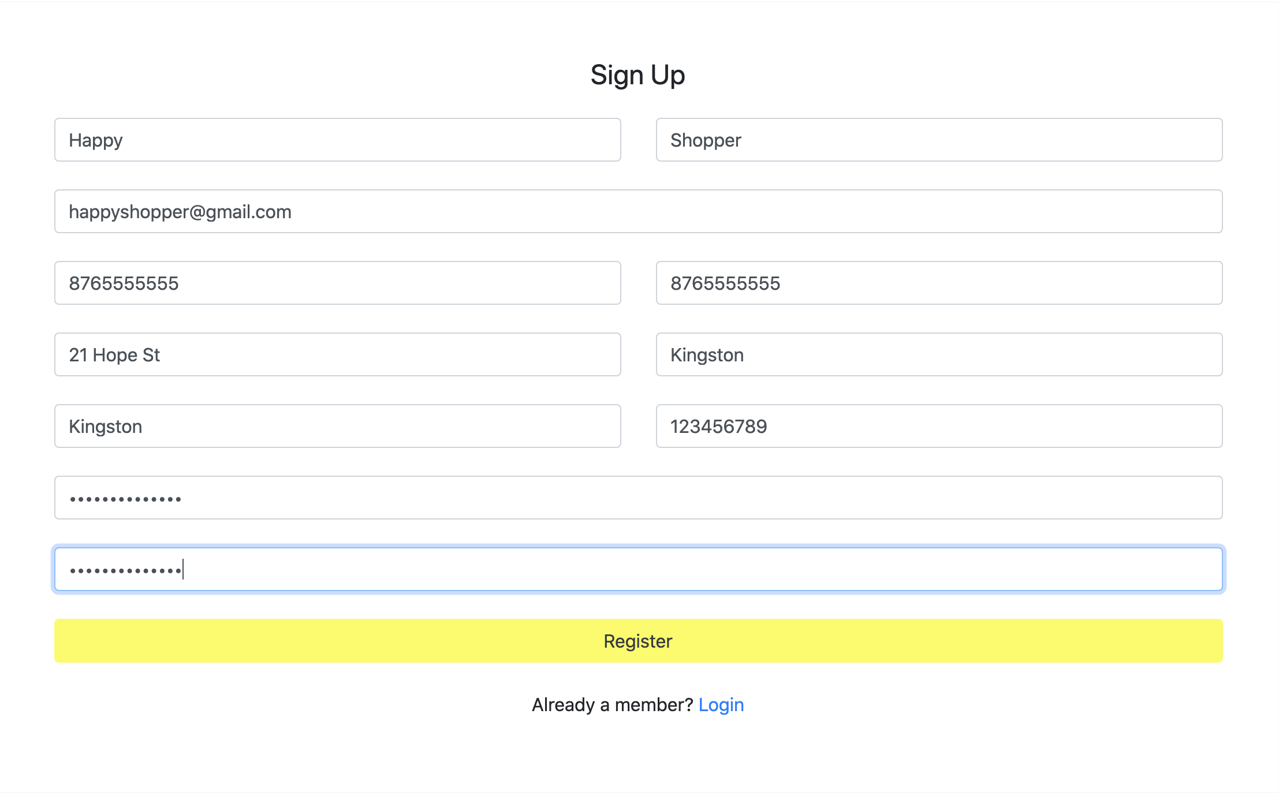Screen dimensions: 1279x796
Task: Open the Login link
Action: (721, 705)
